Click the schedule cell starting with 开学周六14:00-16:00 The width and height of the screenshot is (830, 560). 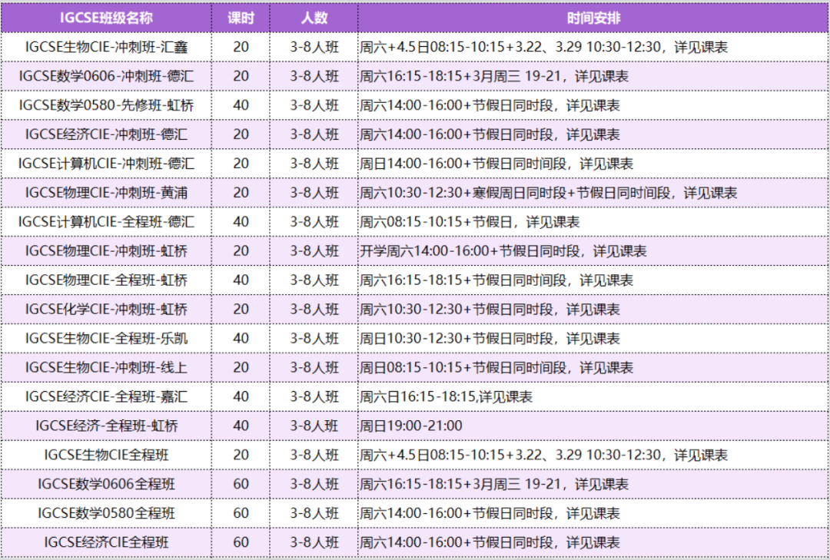click(503, 251)
